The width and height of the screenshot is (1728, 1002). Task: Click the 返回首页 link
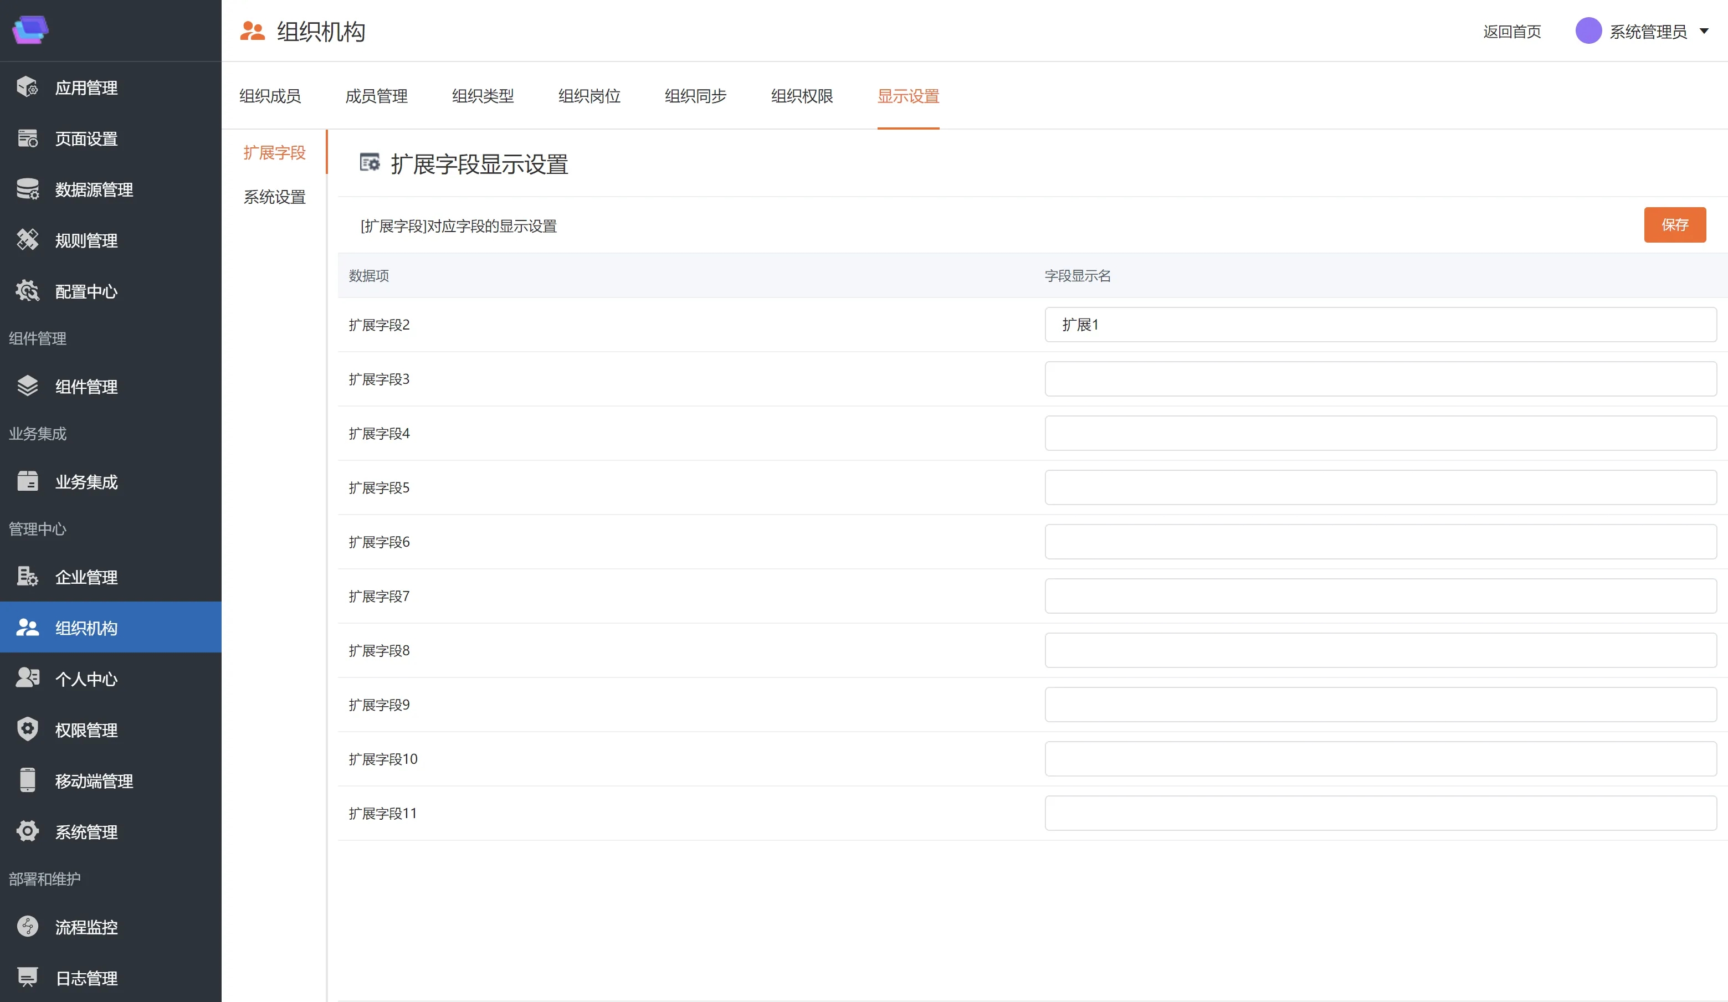[1511, 32]
